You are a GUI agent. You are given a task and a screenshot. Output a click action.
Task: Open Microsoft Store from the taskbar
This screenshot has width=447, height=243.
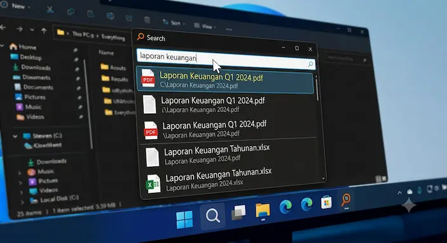click(x=326, y=202)
